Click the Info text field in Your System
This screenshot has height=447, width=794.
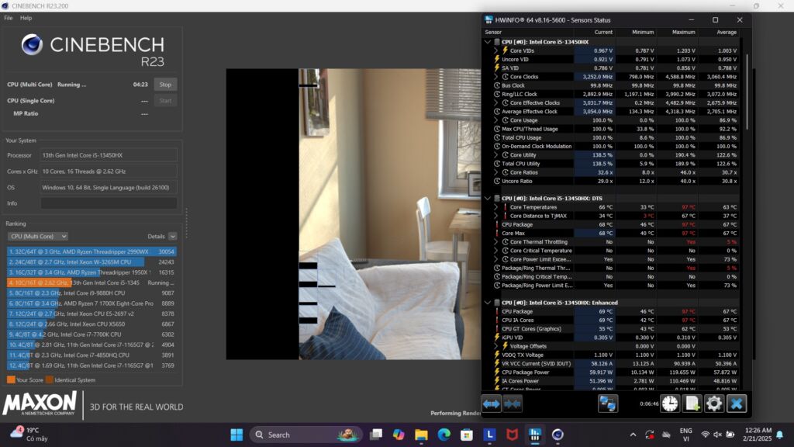(x=109, y=203)
